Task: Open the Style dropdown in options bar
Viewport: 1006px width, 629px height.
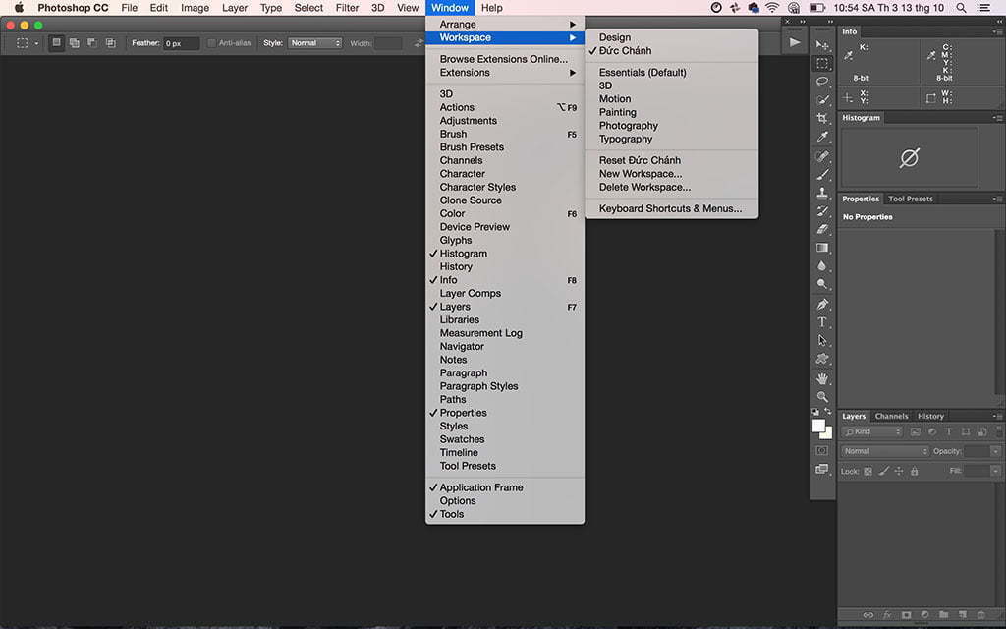Action: [314, 43]
